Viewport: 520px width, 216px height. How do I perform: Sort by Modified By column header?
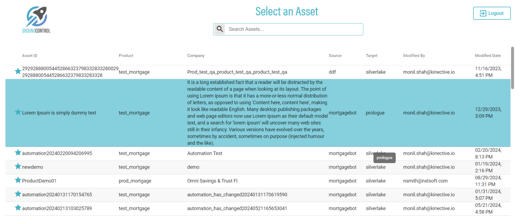tap(414, 56)
